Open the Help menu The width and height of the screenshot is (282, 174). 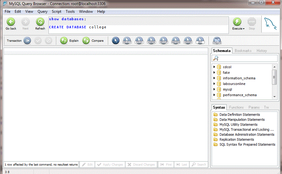click(x=101, y=12)
